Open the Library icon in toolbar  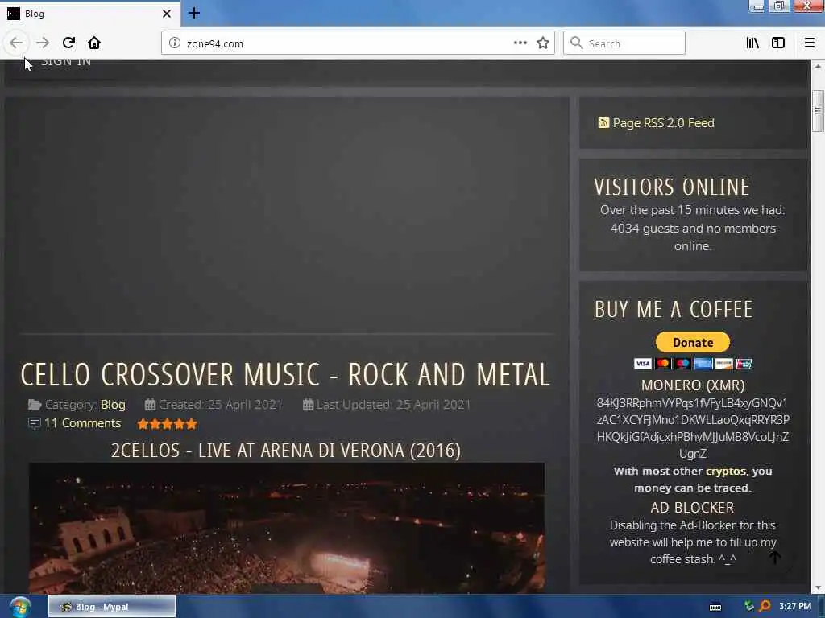click(x=752, y=43)
